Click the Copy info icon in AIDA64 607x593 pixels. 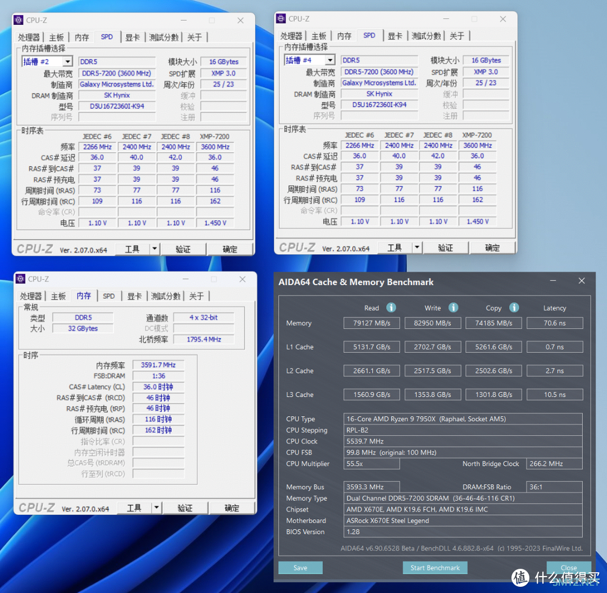tap(514, 308)
